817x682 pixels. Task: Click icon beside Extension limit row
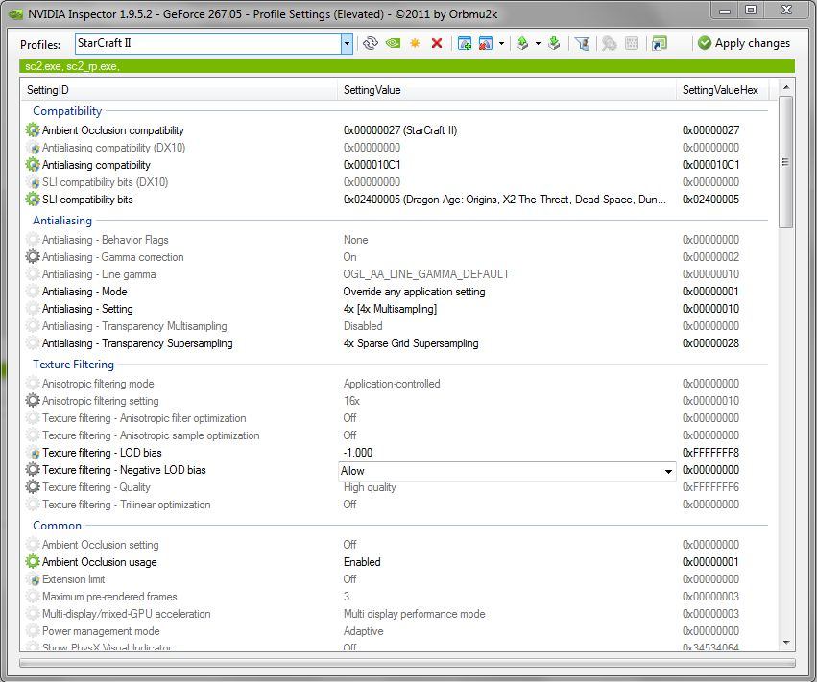(35, 580)
